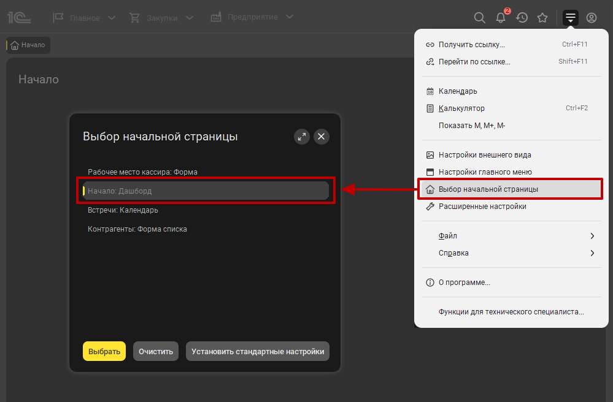Open the history clock icon
613x402 pixels.
[x=522, y=18]
